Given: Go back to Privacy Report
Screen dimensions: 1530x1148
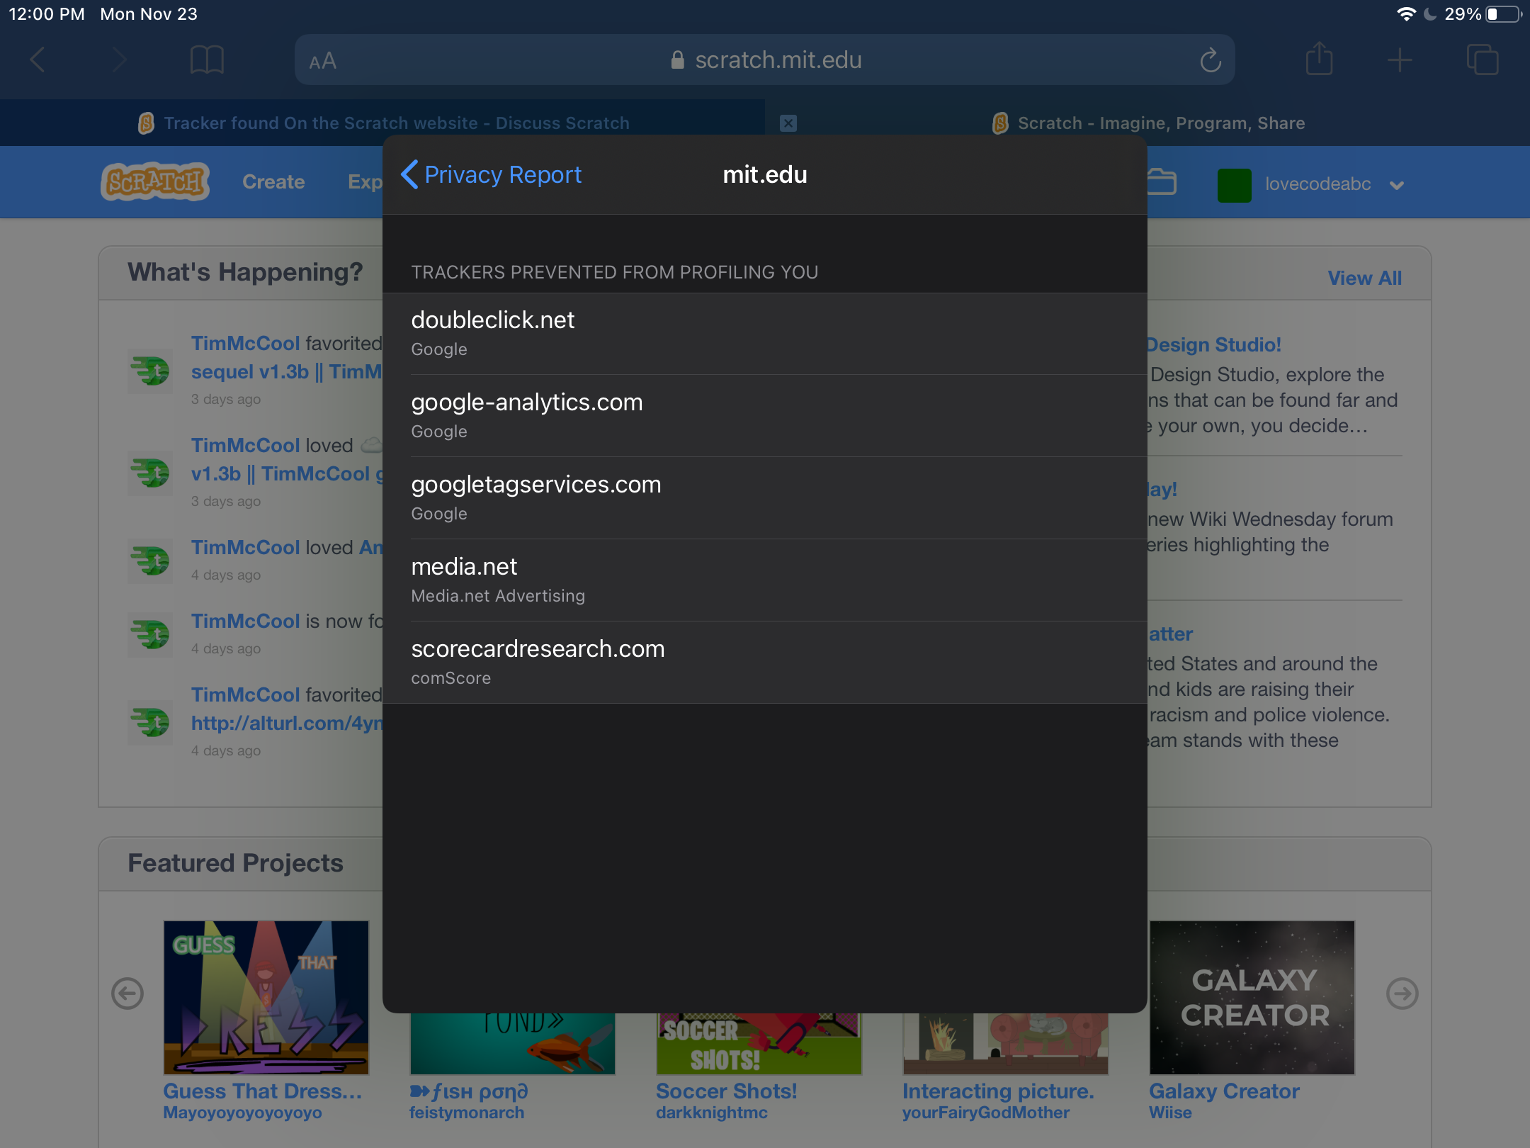Looking at the screenshot, I should click(492, 174).
